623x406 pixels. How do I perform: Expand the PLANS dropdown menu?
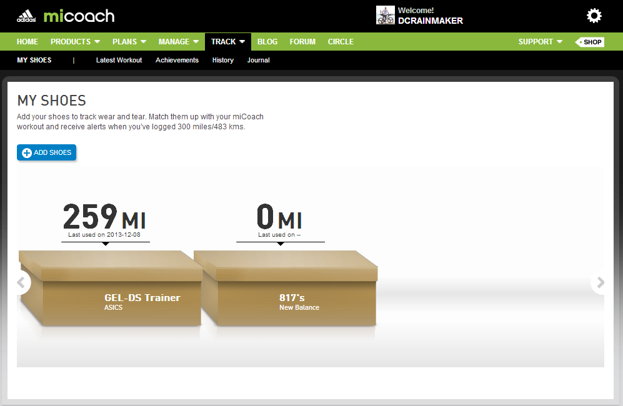click(129, 42)
